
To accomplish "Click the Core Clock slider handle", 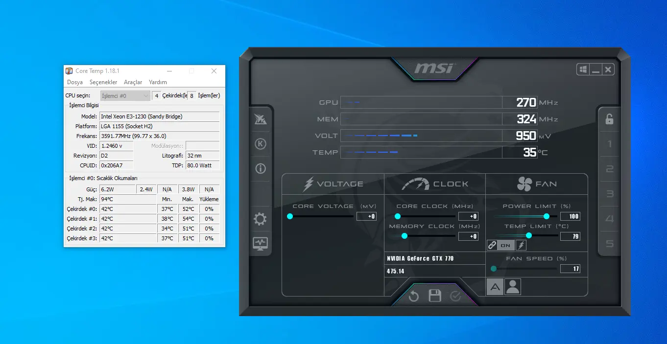I will (398, 216).
